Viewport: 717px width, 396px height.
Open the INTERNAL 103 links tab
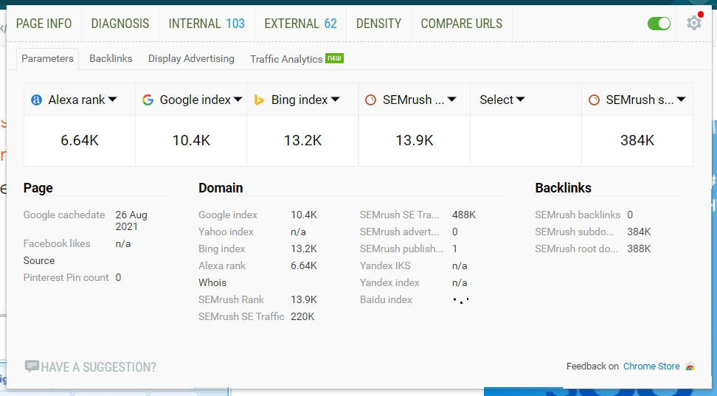click(x=207, y=24)
